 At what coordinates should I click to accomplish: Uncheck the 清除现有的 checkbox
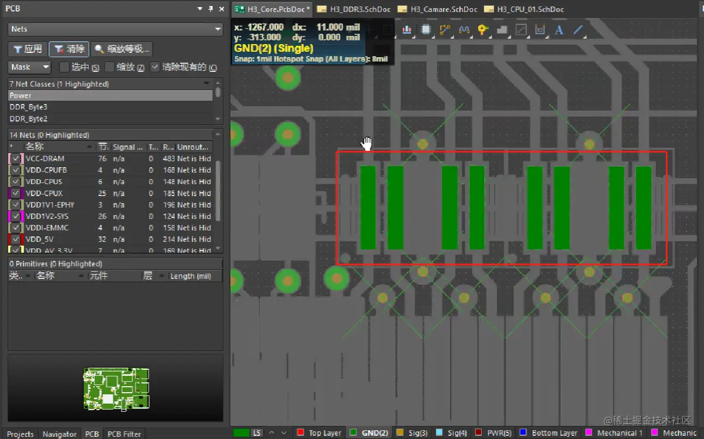(x=155, y=67)
